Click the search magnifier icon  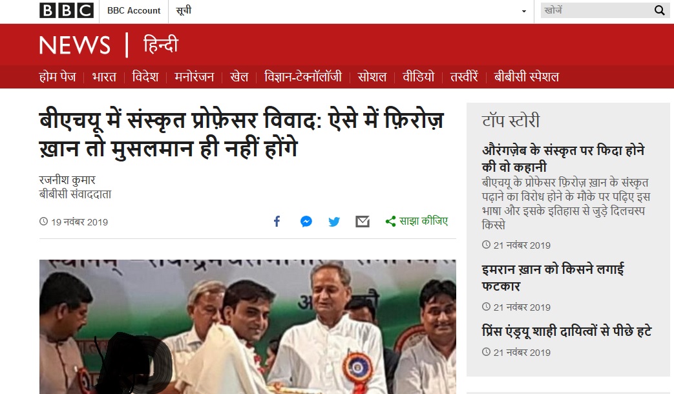(x=659, y=10)
